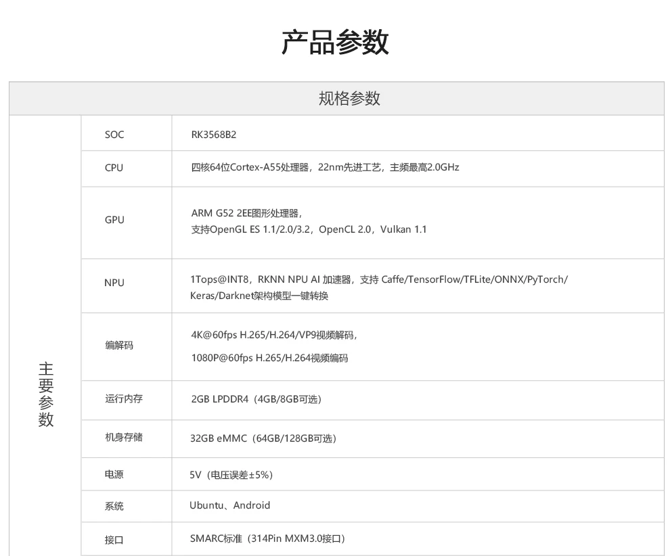Select the 编解码 row label
Viewport: 670px width, 556px height.
click(119, 346)
